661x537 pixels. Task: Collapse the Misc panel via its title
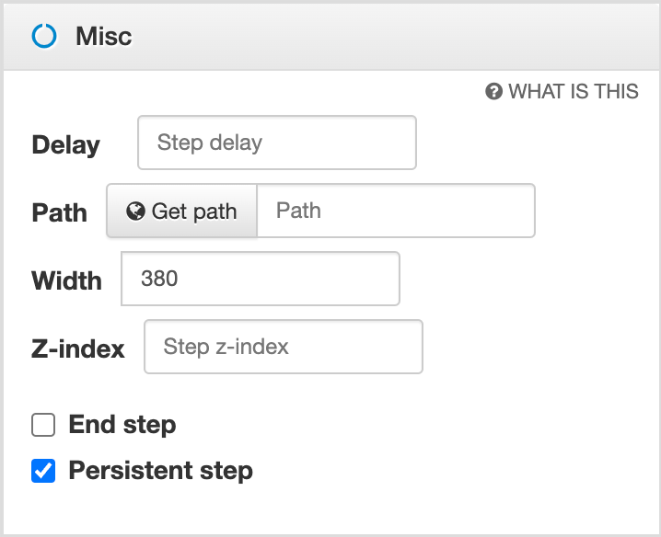[104, 36]
